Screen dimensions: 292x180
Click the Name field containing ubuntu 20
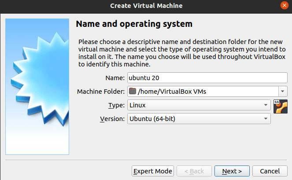(x=207, y=78)
